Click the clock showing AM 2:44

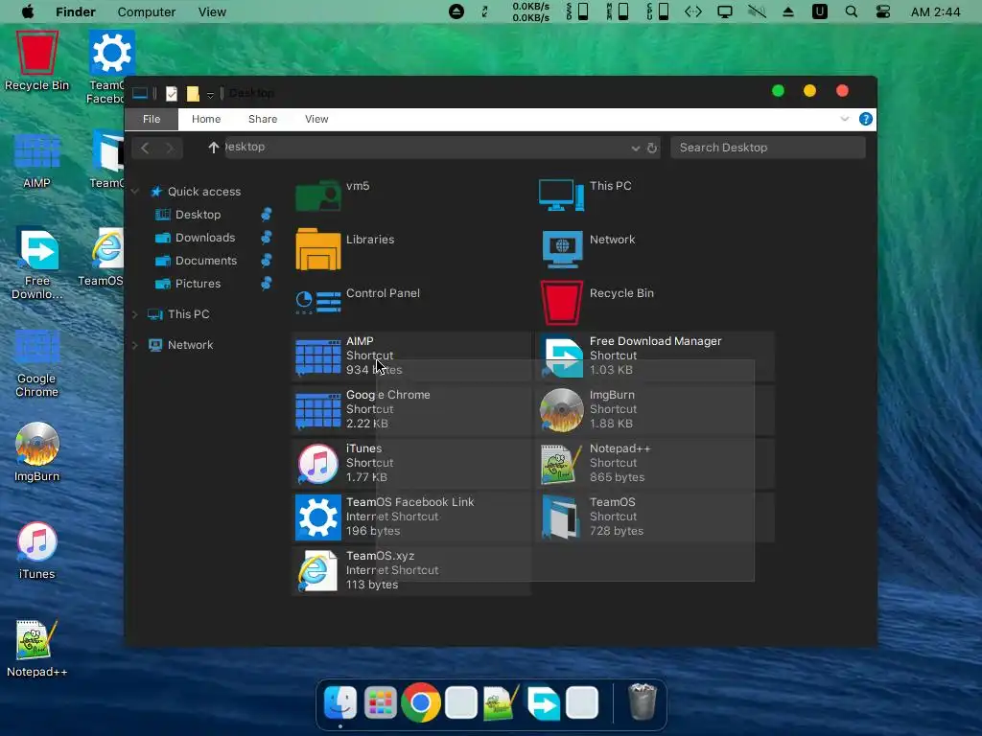tap(935, 11)
